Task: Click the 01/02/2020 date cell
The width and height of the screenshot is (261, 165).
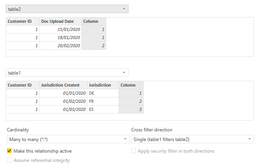Action: [x=63, y=101]
